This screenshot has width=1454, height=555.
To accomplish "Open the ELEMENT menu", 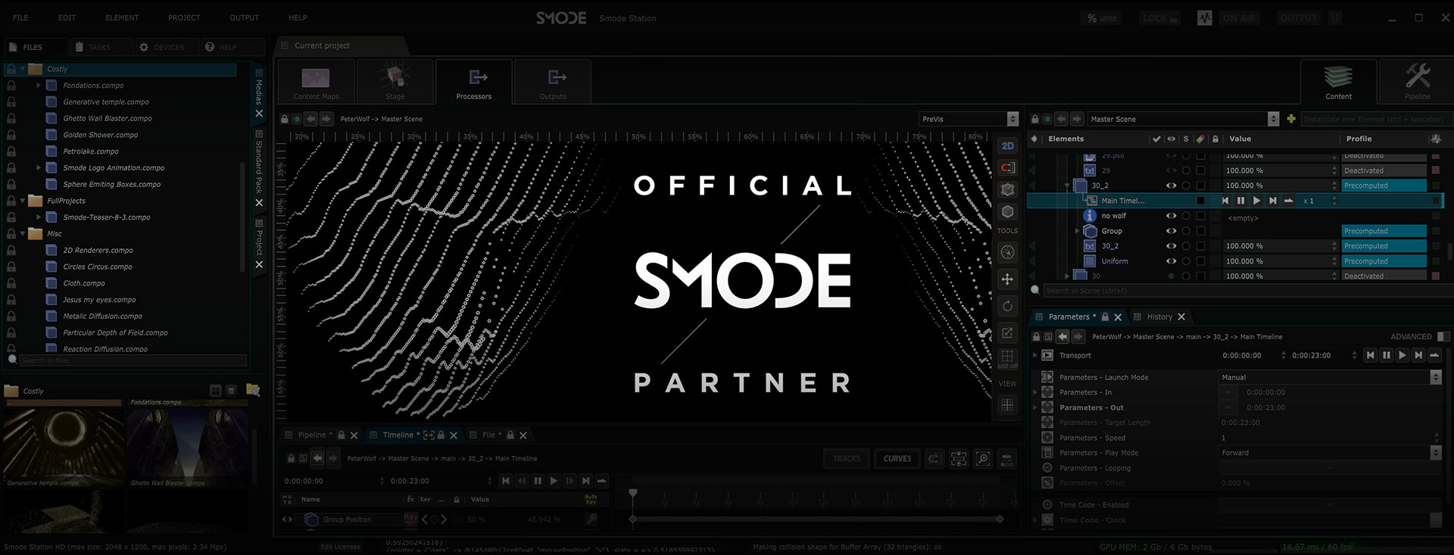I will [x=122, y=17].
